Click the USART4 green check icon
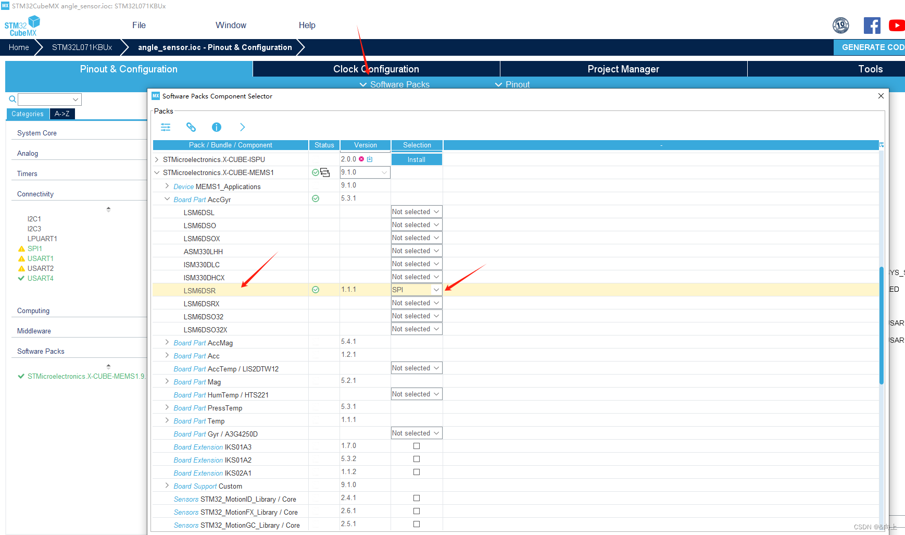 (x=21, y=278)
